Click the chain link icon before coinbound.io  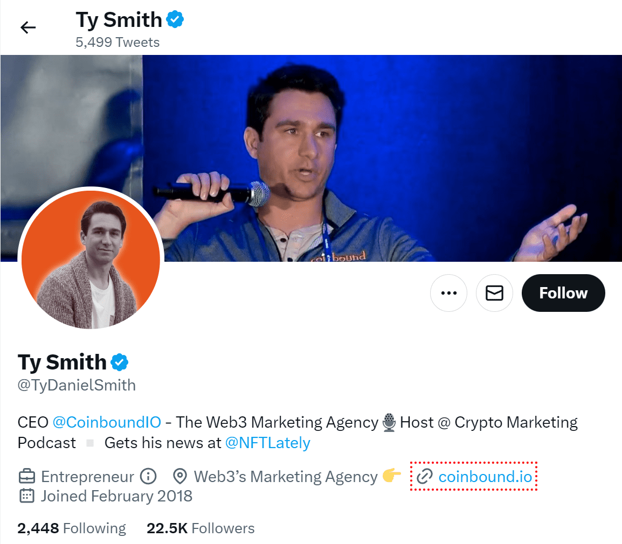(425, 476)
